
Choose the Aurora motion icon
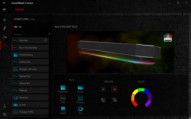coord(80,87)
